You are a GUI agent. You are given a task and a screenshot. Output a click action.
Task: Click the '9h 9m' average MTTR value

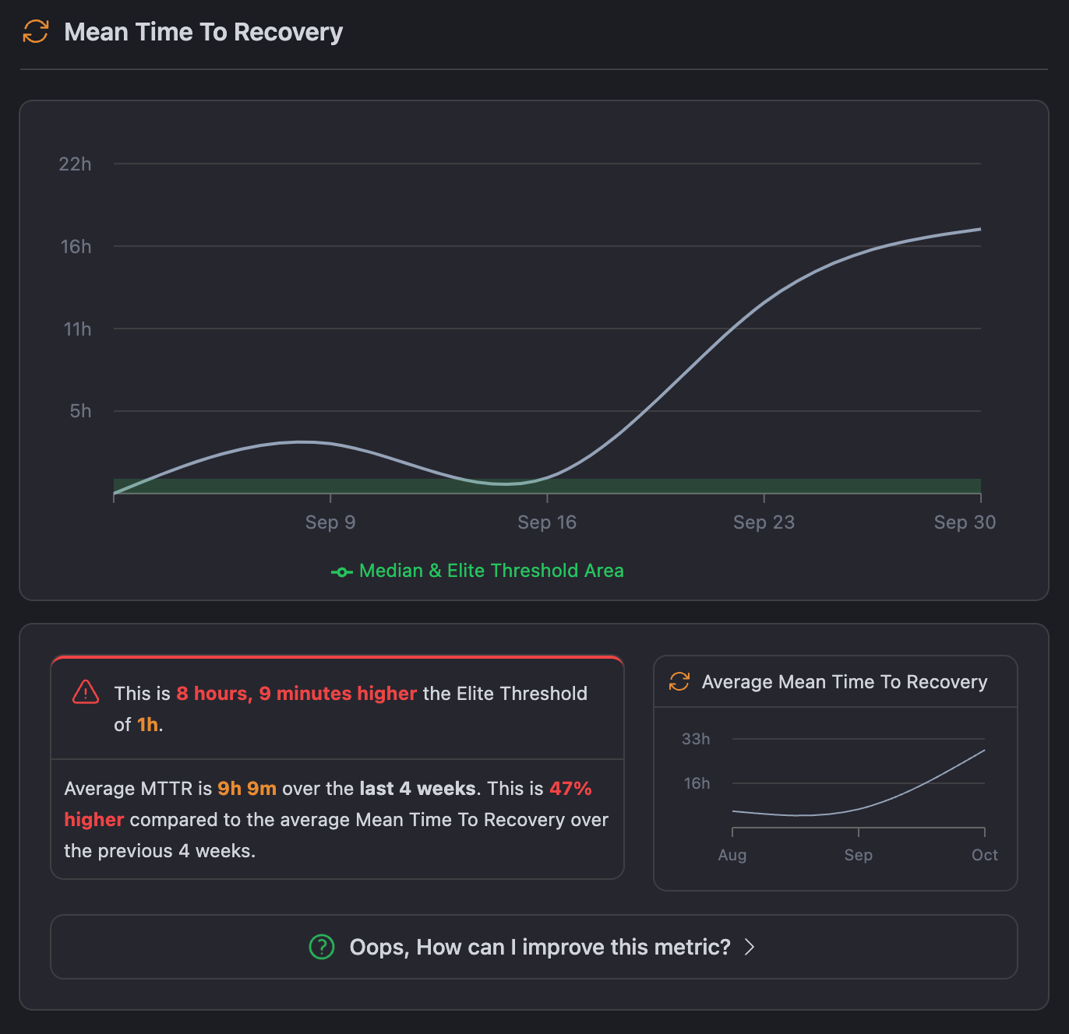click(247, 789)
